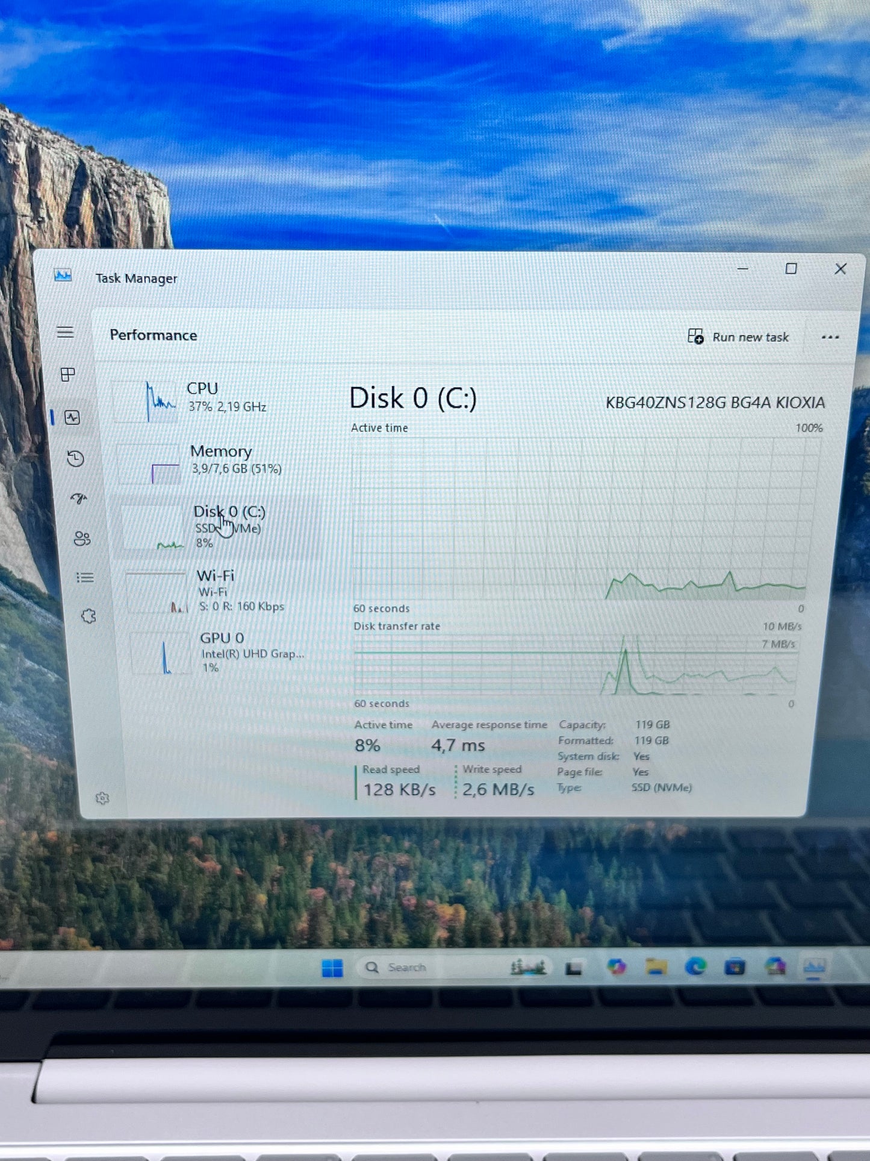Open Microsoft Store from the taskbar
The width and height of the screenshot is (870, 1161).
coord(735,967)
